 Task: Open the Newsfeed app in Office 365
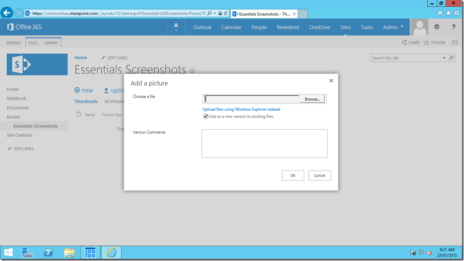[288, 27]
